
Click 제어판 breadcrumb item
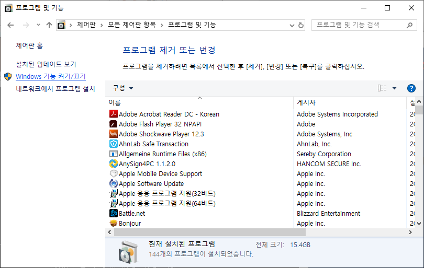tap(86, 25)
